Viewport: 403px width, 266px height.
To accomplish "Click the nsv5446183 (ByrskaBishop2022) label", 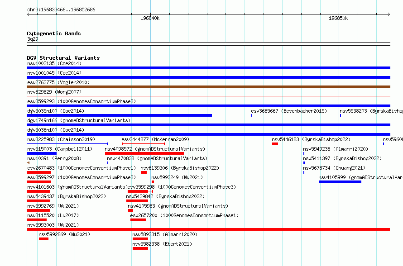I will point(311,139).
